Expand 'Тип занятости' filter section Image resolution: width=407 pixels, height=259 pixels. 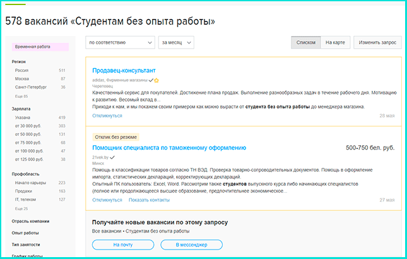(x=26, y=244)
